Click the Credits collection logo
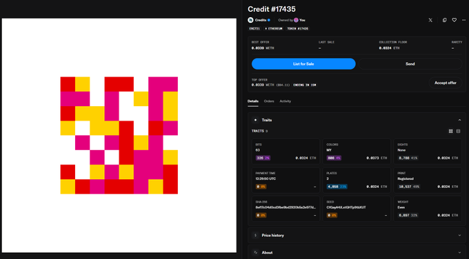Screen dimensions: 469x259 coord(250,20)
